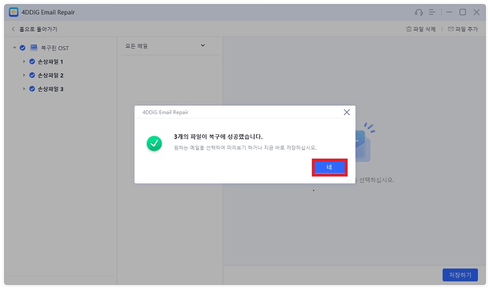Click the 3개의 파일이 복구에 성공했습니다 message
This screenshot has height=289, width=490.
(218, 137)
